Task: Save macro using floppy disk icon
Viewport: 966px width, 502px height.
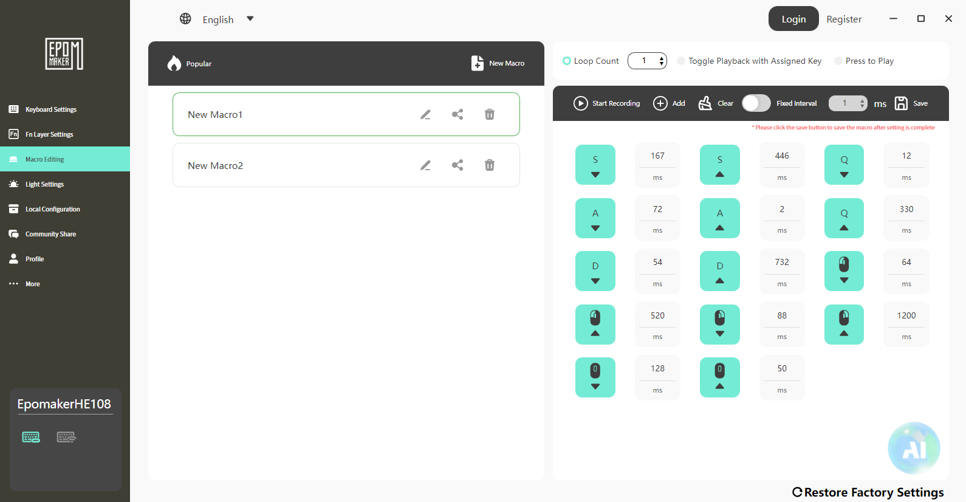Action: (x=902, y=103)
